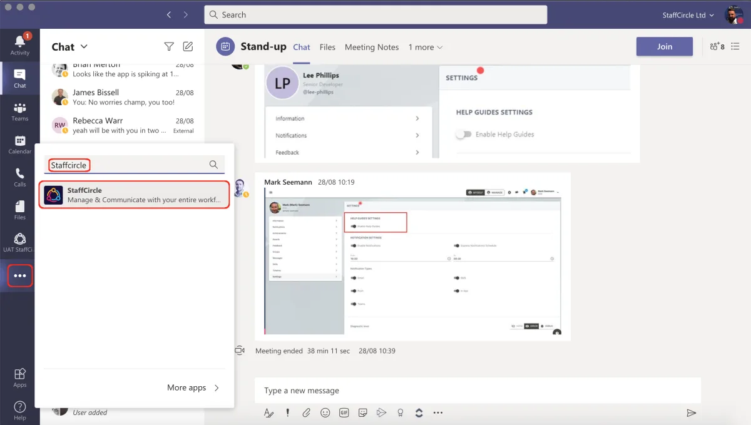751x425 pixels.
Task: Open the Apps store icon
Action: point(20,377)
